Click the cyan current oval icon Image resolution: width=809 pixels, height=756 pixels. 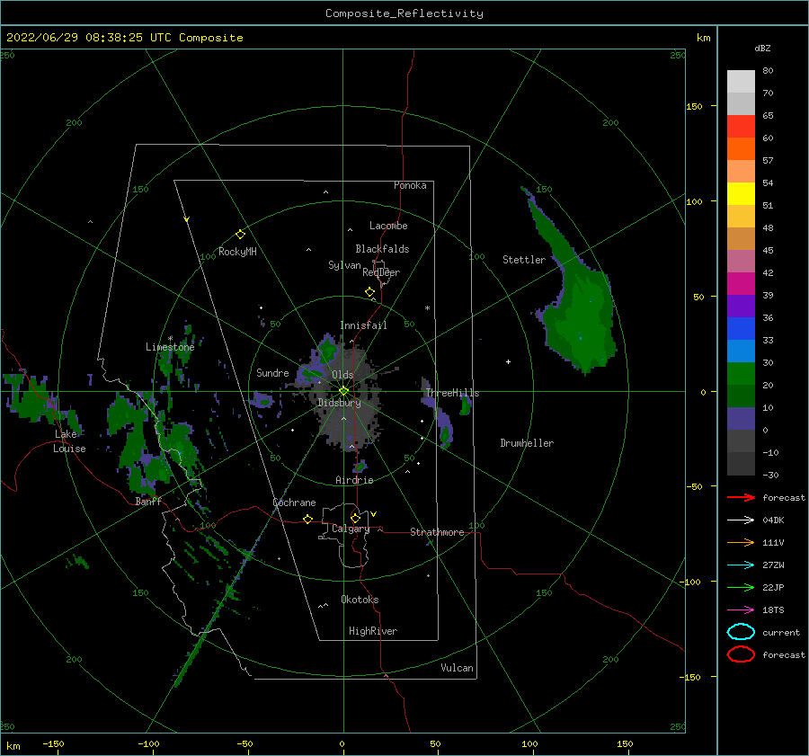click(741, 632)
